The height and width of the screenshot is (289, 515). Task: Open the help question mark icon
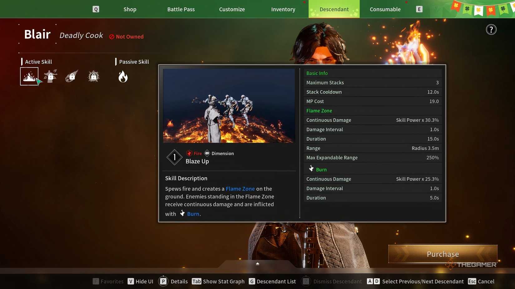click(x=491, y=30)
